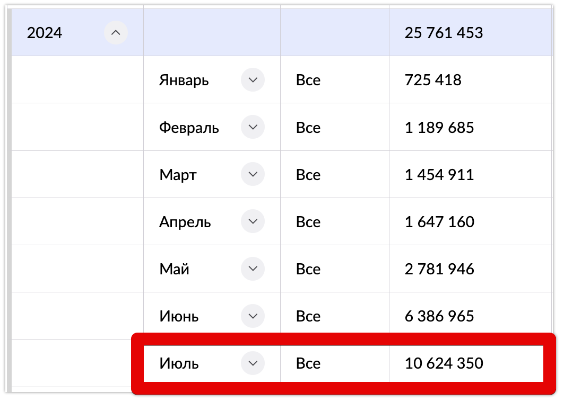Click the Март value 1 454 911
564x402 pixels.
tap(439, 174)
